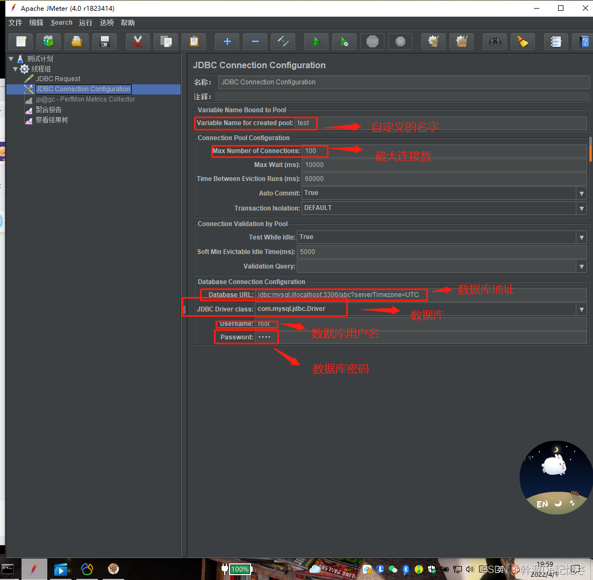Click the split pane divider handle

click(184, 310)
